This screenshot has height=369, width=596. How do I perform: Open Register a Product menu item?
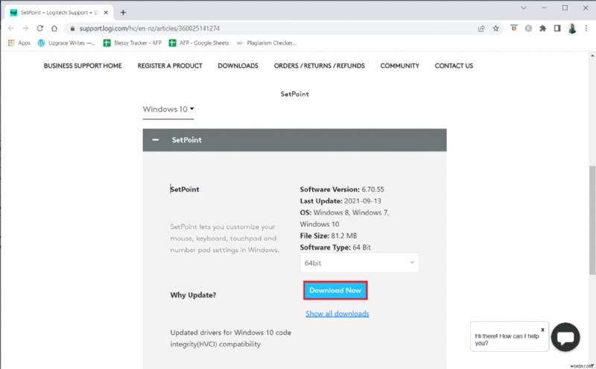coord(170,66)
